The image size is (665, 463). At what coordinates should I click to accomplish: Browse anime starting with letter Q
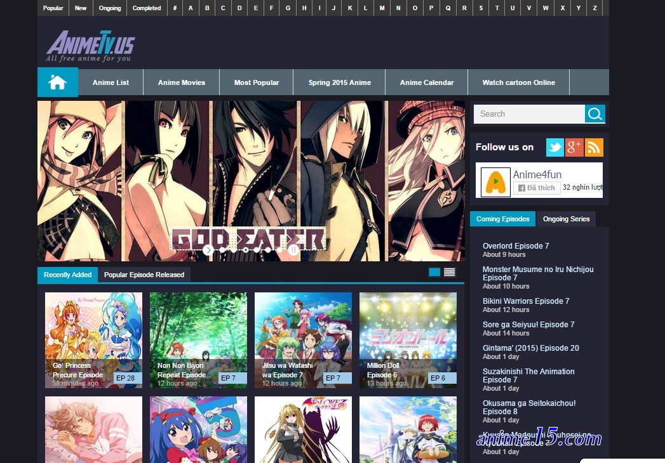(448, 8)
